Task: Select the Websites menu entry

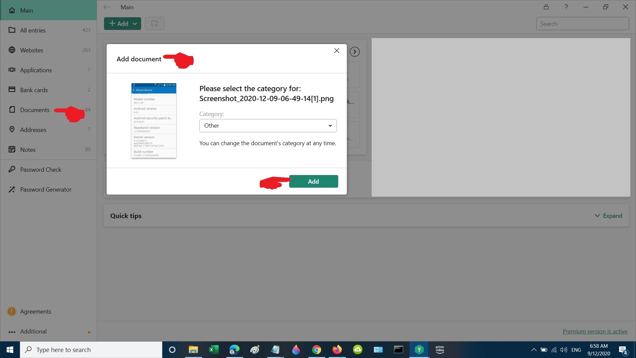Action: click(48, 50)
